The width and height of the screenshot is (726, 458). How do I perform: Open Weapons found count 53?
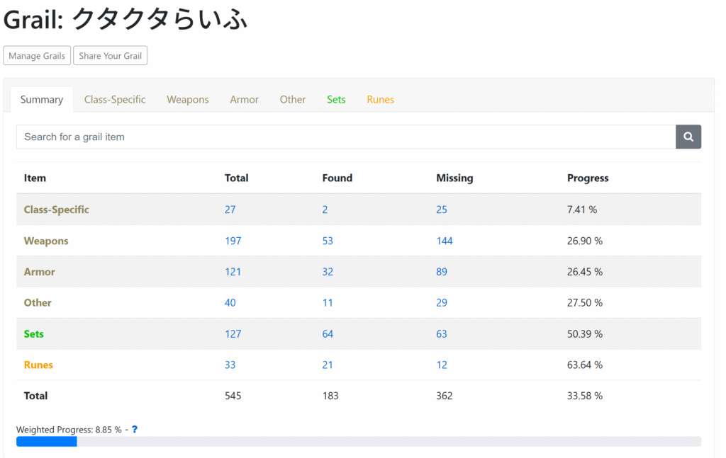[328, 241]
